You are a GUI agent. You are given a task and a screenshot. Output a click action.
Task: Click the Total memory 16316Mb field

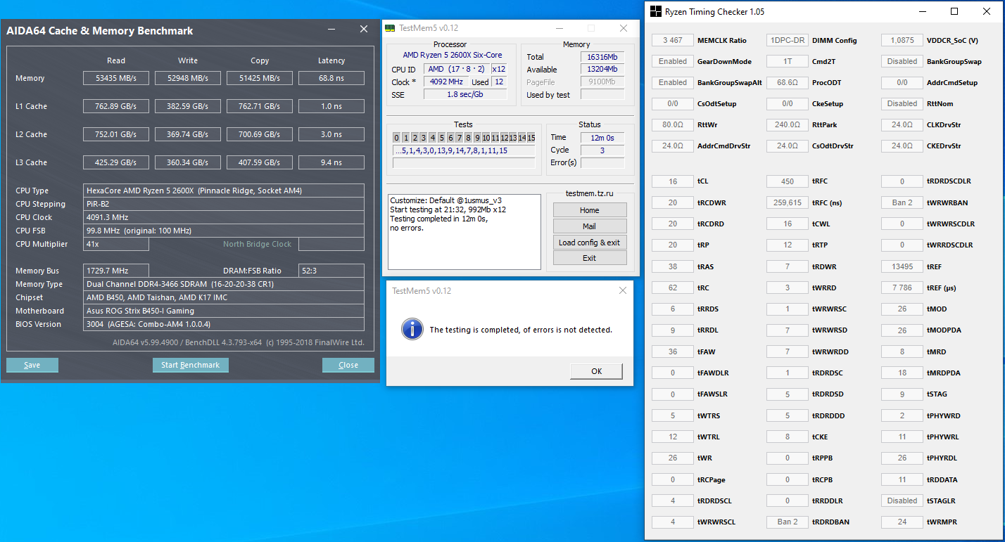pyautogui.click(x=602, y=57)
